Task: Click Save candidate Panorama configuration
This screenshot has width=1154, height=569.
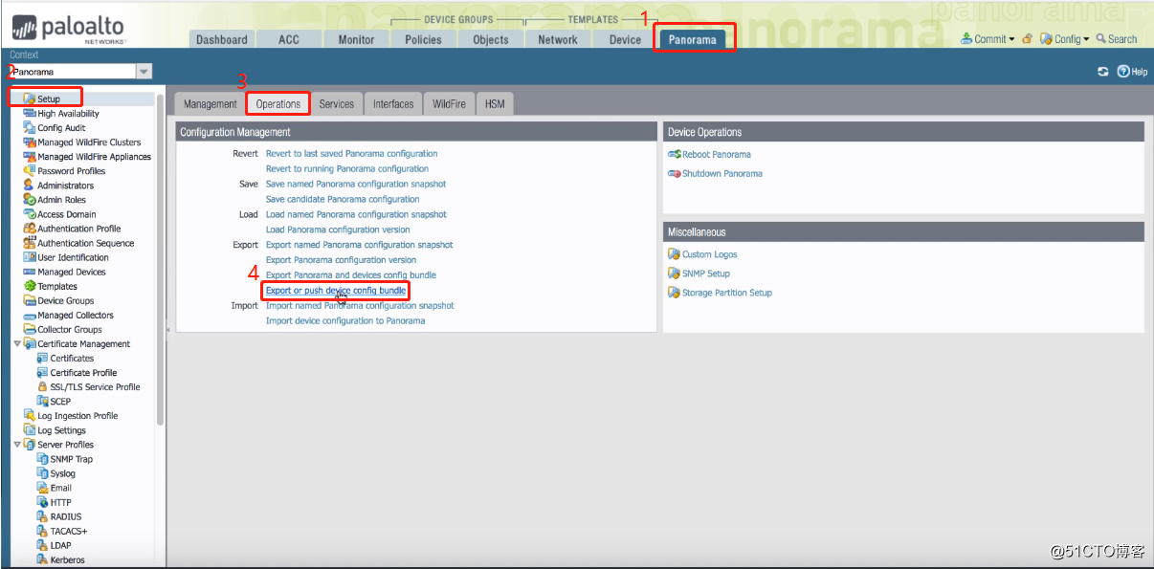Action: [x=343, y=200]
